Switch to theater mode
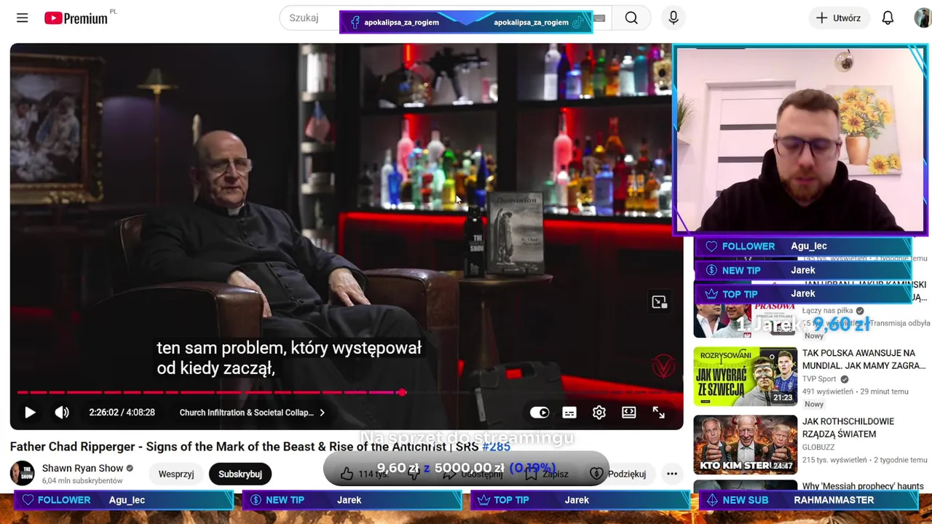 (629, 413)
